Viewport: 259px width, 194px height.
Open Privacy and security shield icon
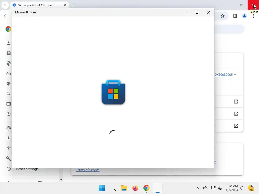[9, 63]
